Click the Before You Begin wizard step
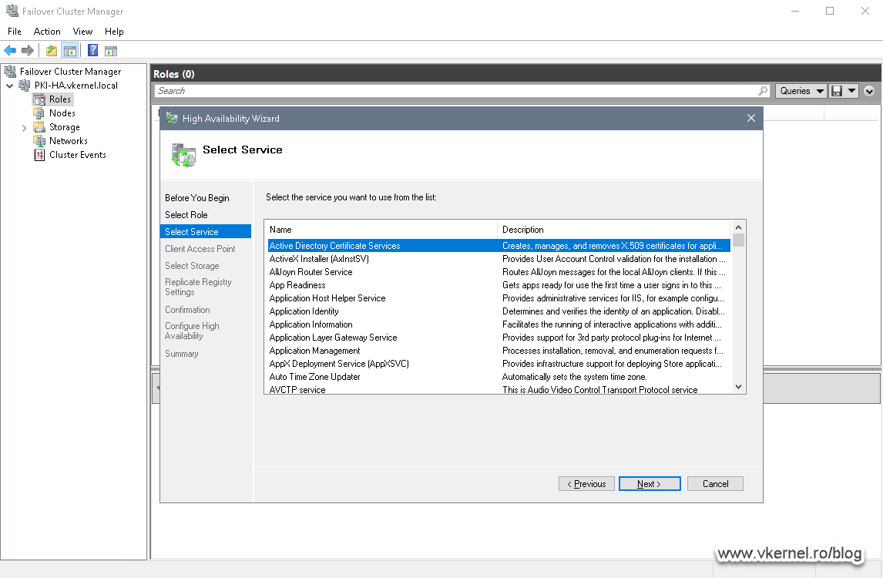The image size is (883, 578). (197, 198)
